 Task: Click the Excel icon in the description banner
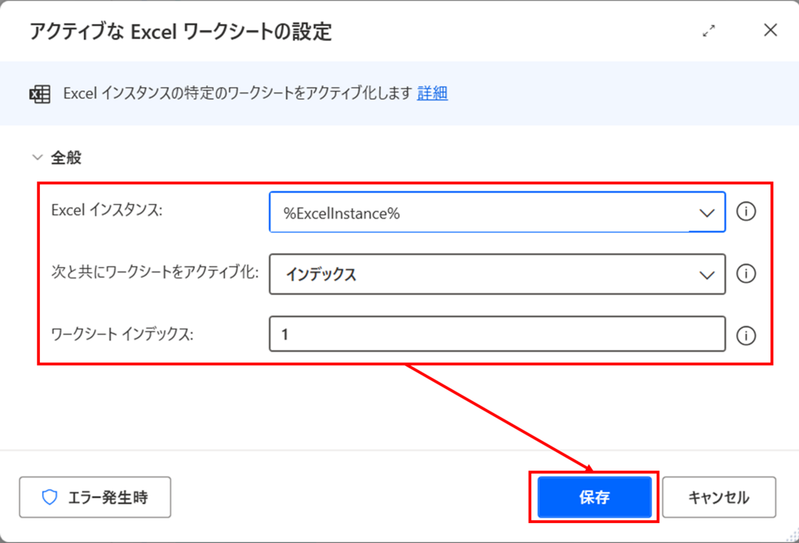coord(40,94)
